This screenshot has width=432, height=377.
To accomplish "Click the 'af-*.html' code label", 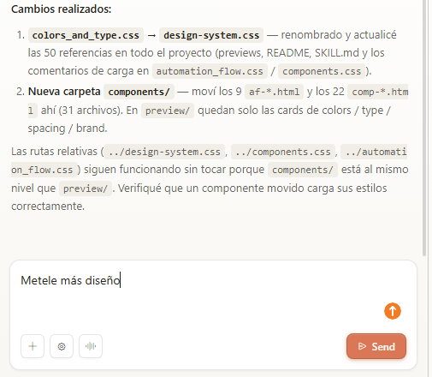I will [274, 92].
